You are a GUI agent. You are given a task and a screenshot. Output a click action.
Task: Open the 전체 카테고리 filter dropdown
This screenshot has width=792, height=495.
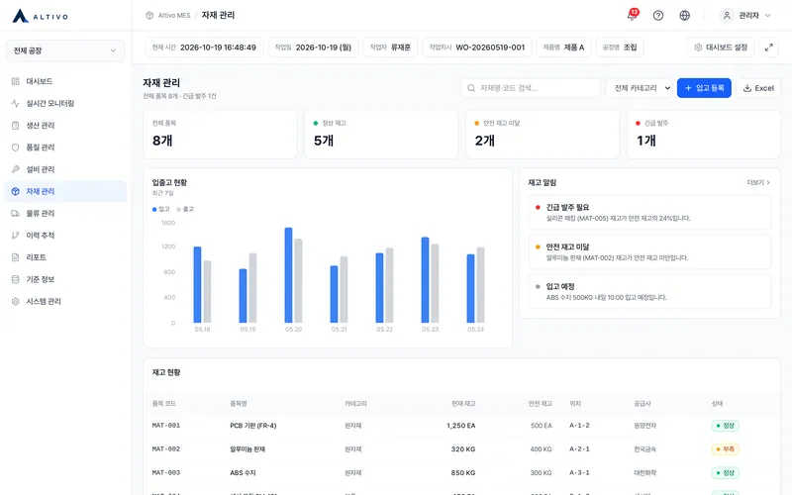tap(639, 88)
